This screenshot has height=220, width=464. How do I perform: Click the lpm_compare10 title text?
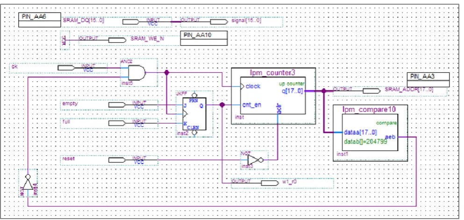(369, 109)
